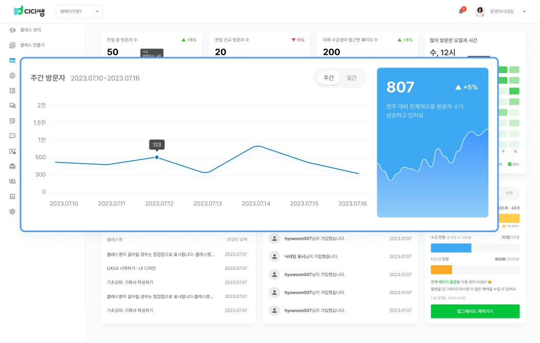Click the bar chart statistics sidebar icon

[x=12, y=196]
